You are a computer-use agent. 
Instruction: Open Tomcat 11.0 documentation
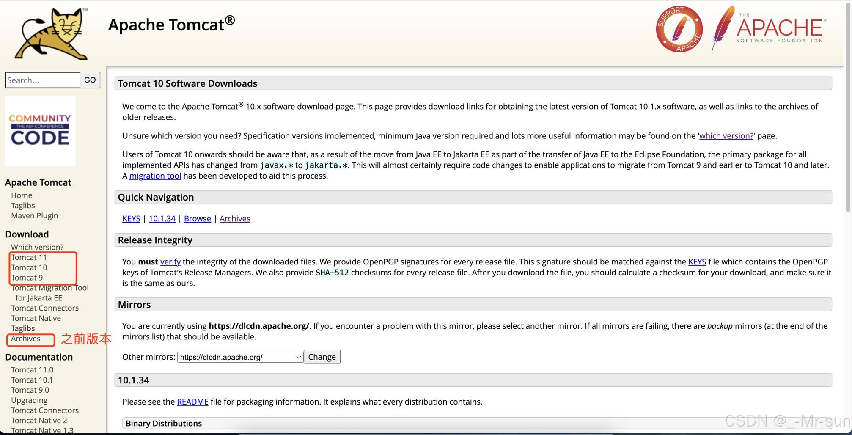click(x=32, y=369)
